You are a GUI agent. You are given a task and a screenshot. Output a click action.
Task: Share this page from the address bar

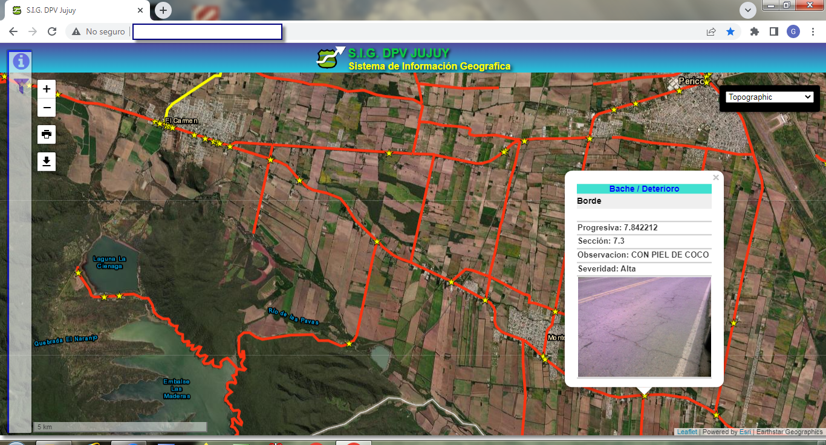(711, 31)
